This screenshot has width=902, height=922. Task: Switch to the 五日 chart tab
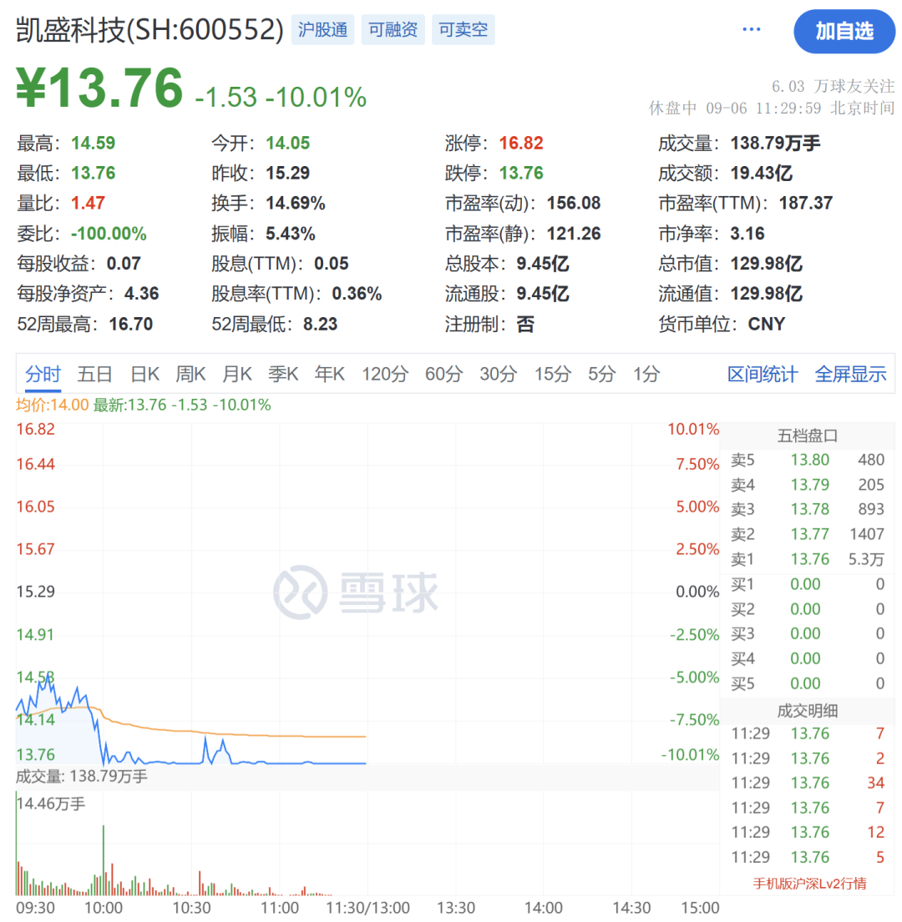94,374
